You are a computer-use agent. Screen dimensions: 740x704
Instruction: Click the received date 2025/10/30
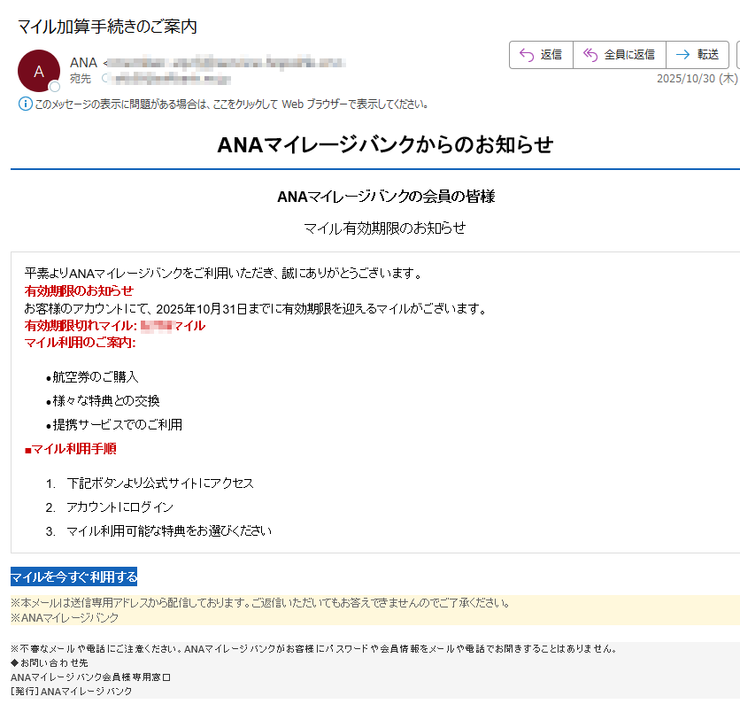pyautogui.click(x=686, y=79)
